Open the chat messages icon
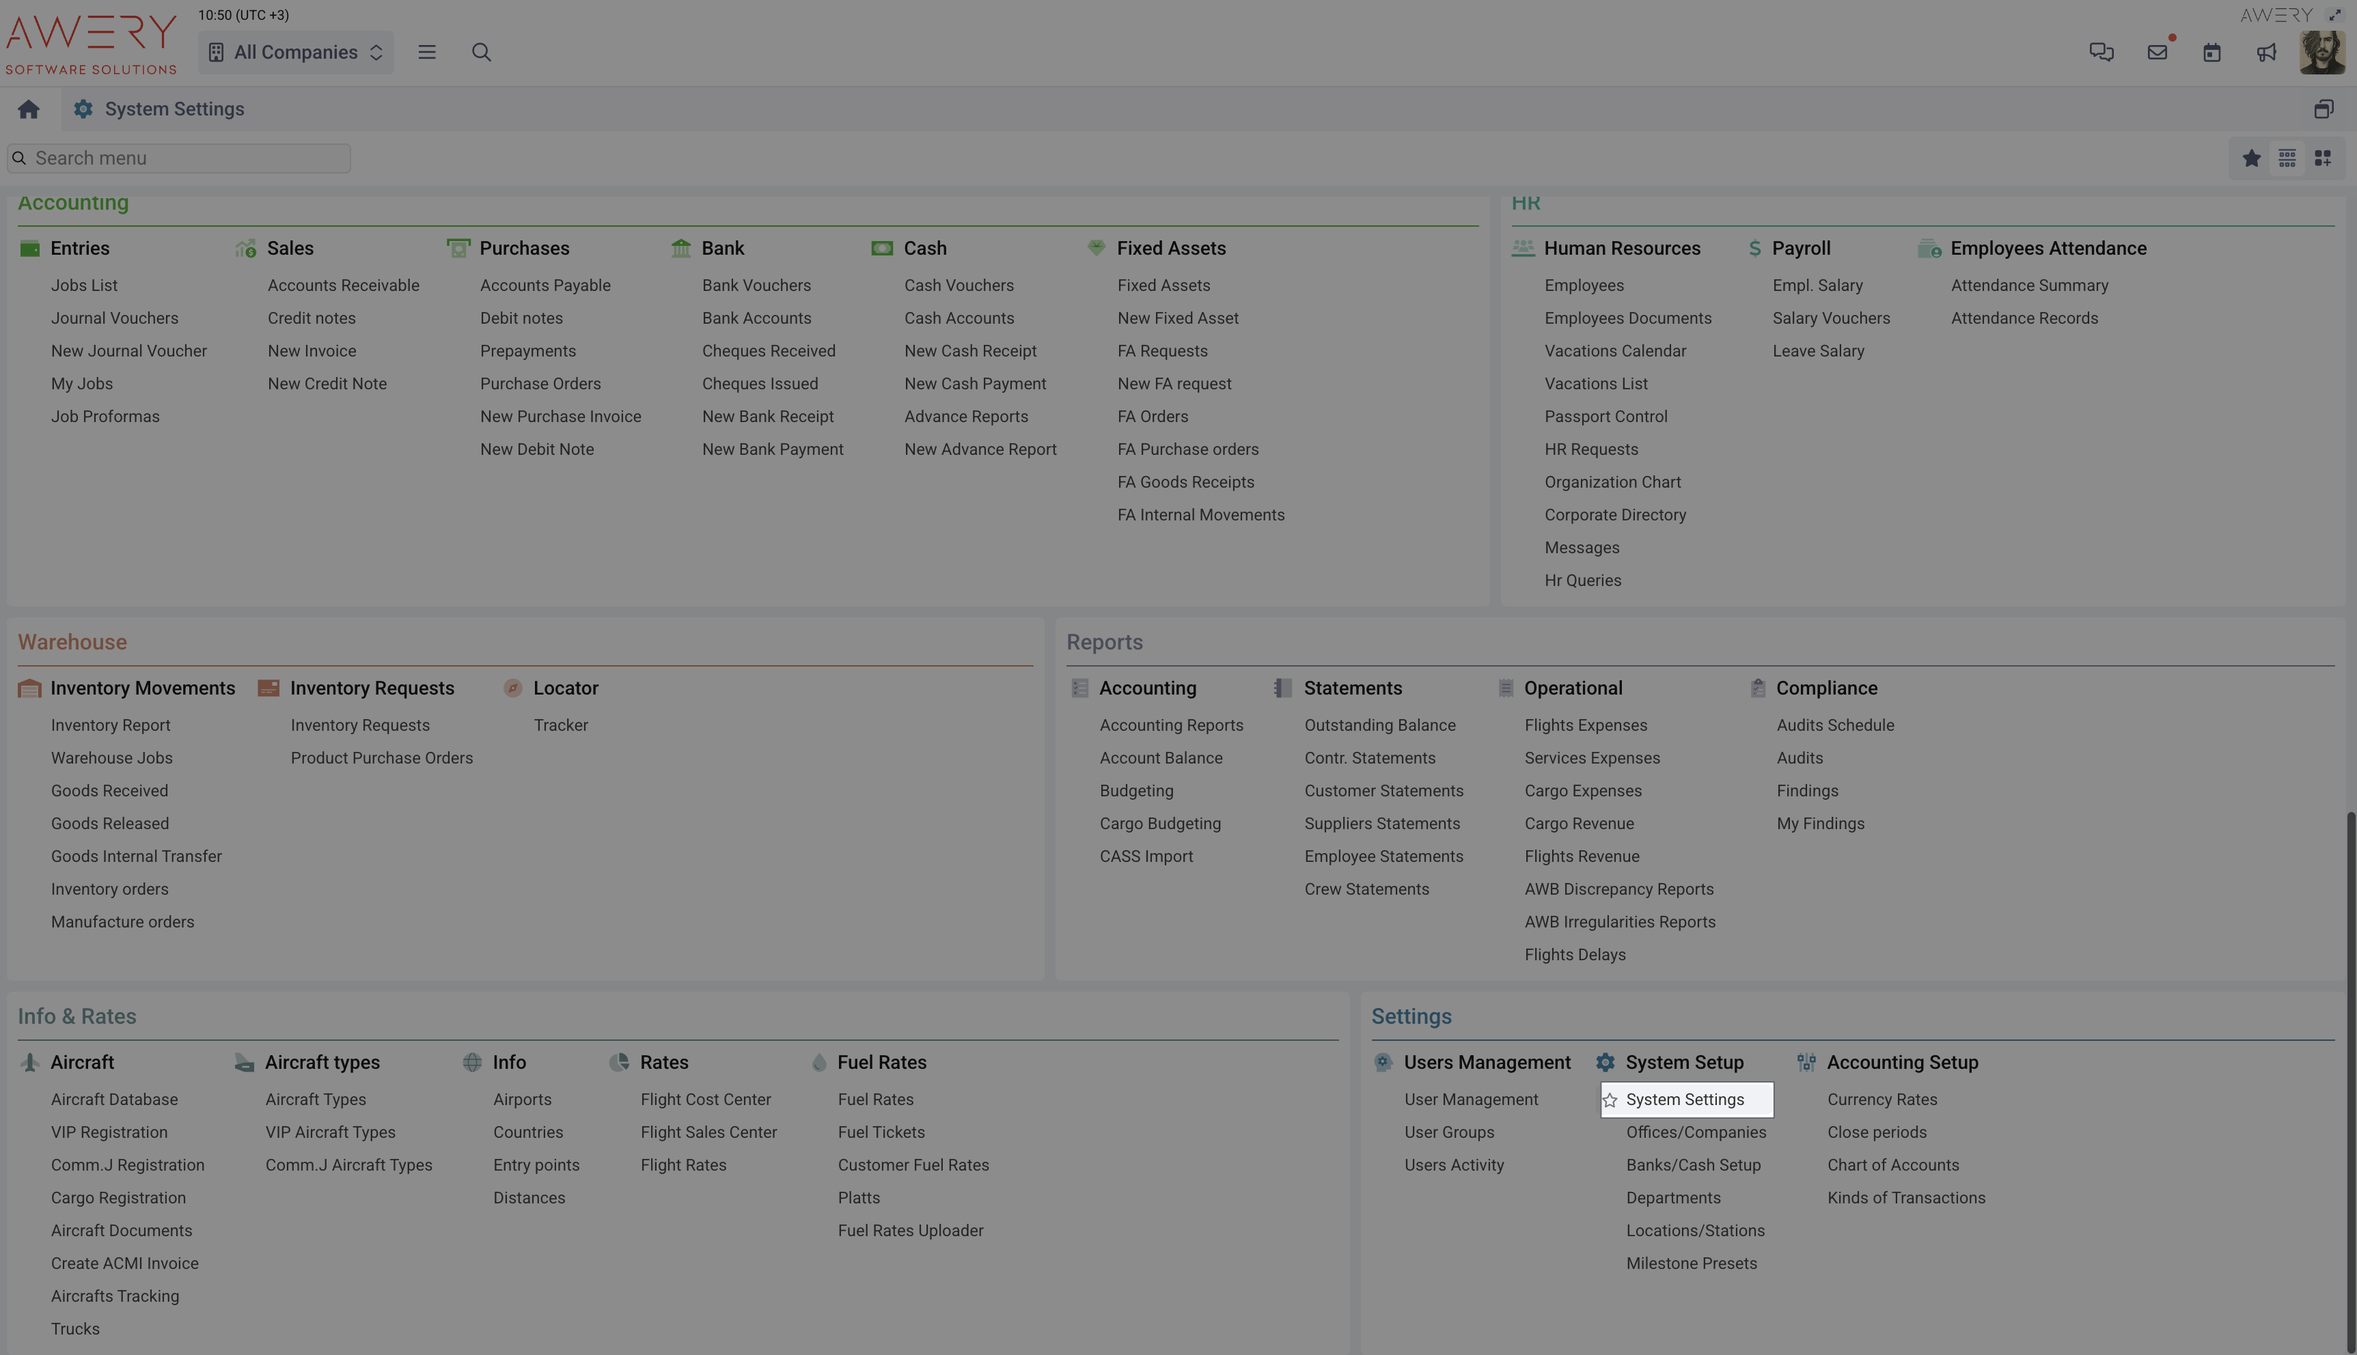 coord(2101,52)
